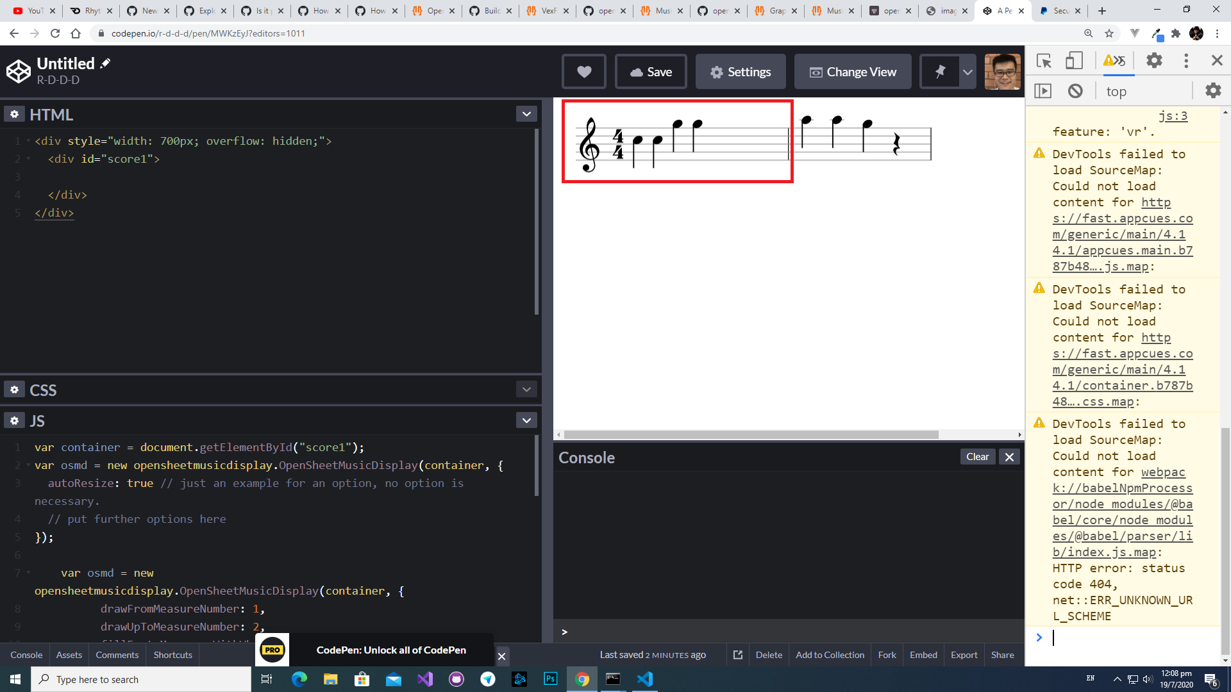Toggle the Console footer button
1231x692 pixels.
click(x=26, y=655)
